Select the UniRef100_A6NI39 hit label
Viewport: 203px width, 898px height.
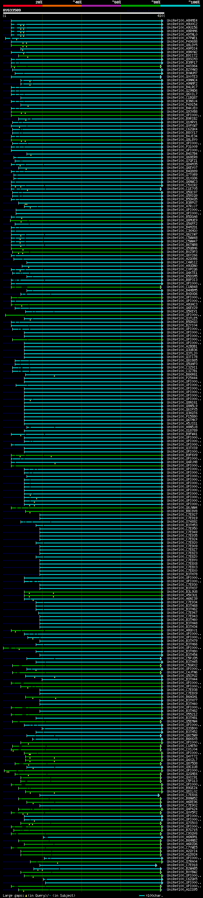point(182,599)
